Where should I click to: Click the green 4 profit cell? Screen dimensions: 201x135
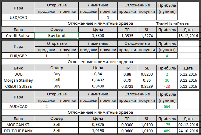coord(167,56)
